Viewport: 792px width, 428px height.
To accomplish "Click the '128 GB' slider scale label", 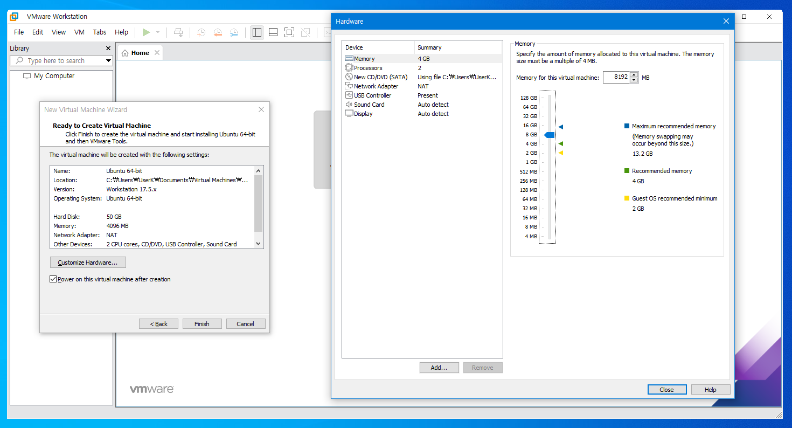I will coord(529,98).
